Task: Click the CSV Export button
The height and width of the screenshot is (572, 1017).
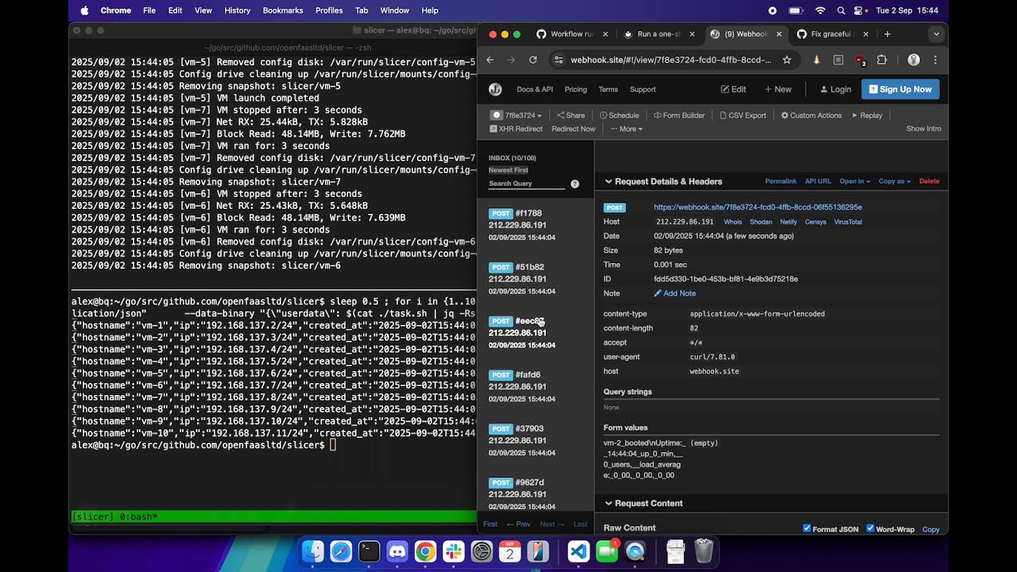Action: tap(743, 115)
